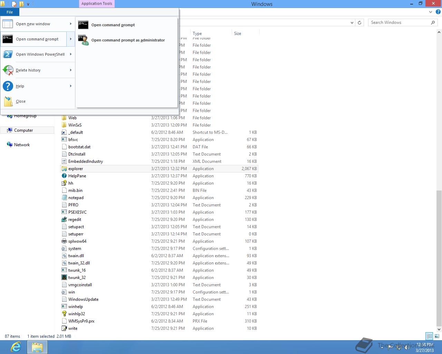The height and width of the screenshot is (354, 442).
Task: Open Explorer help via the question mark icon
Action: click(x=438, y=12)
